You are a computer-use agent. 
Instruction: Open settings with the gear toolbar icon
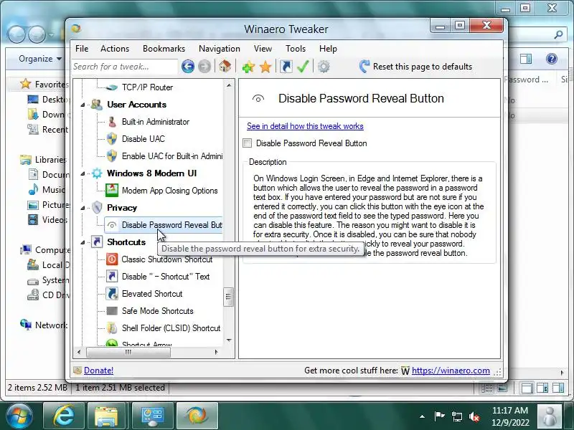pyautogui.click(x=324, y=67)
